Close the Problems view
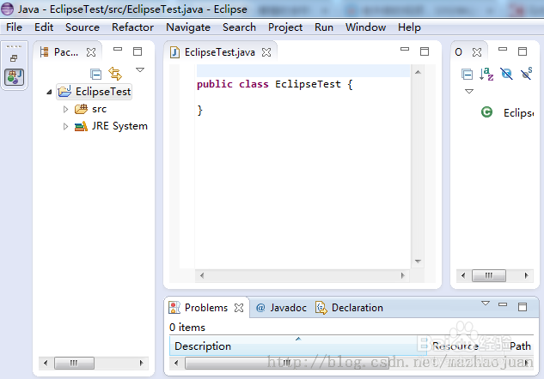This screenshot has height=379, width=544. 239,308
